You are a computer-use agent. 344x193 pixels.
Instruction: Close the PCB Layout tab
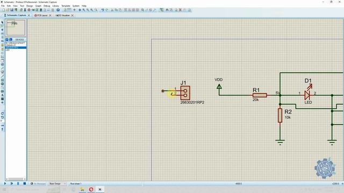[x=50, y=16]
